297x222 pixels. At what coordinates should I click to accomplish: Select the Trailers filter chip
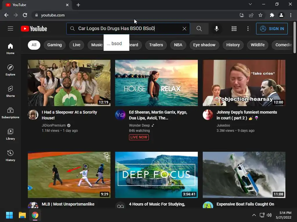pyautogui.click(x=156, y=45)
